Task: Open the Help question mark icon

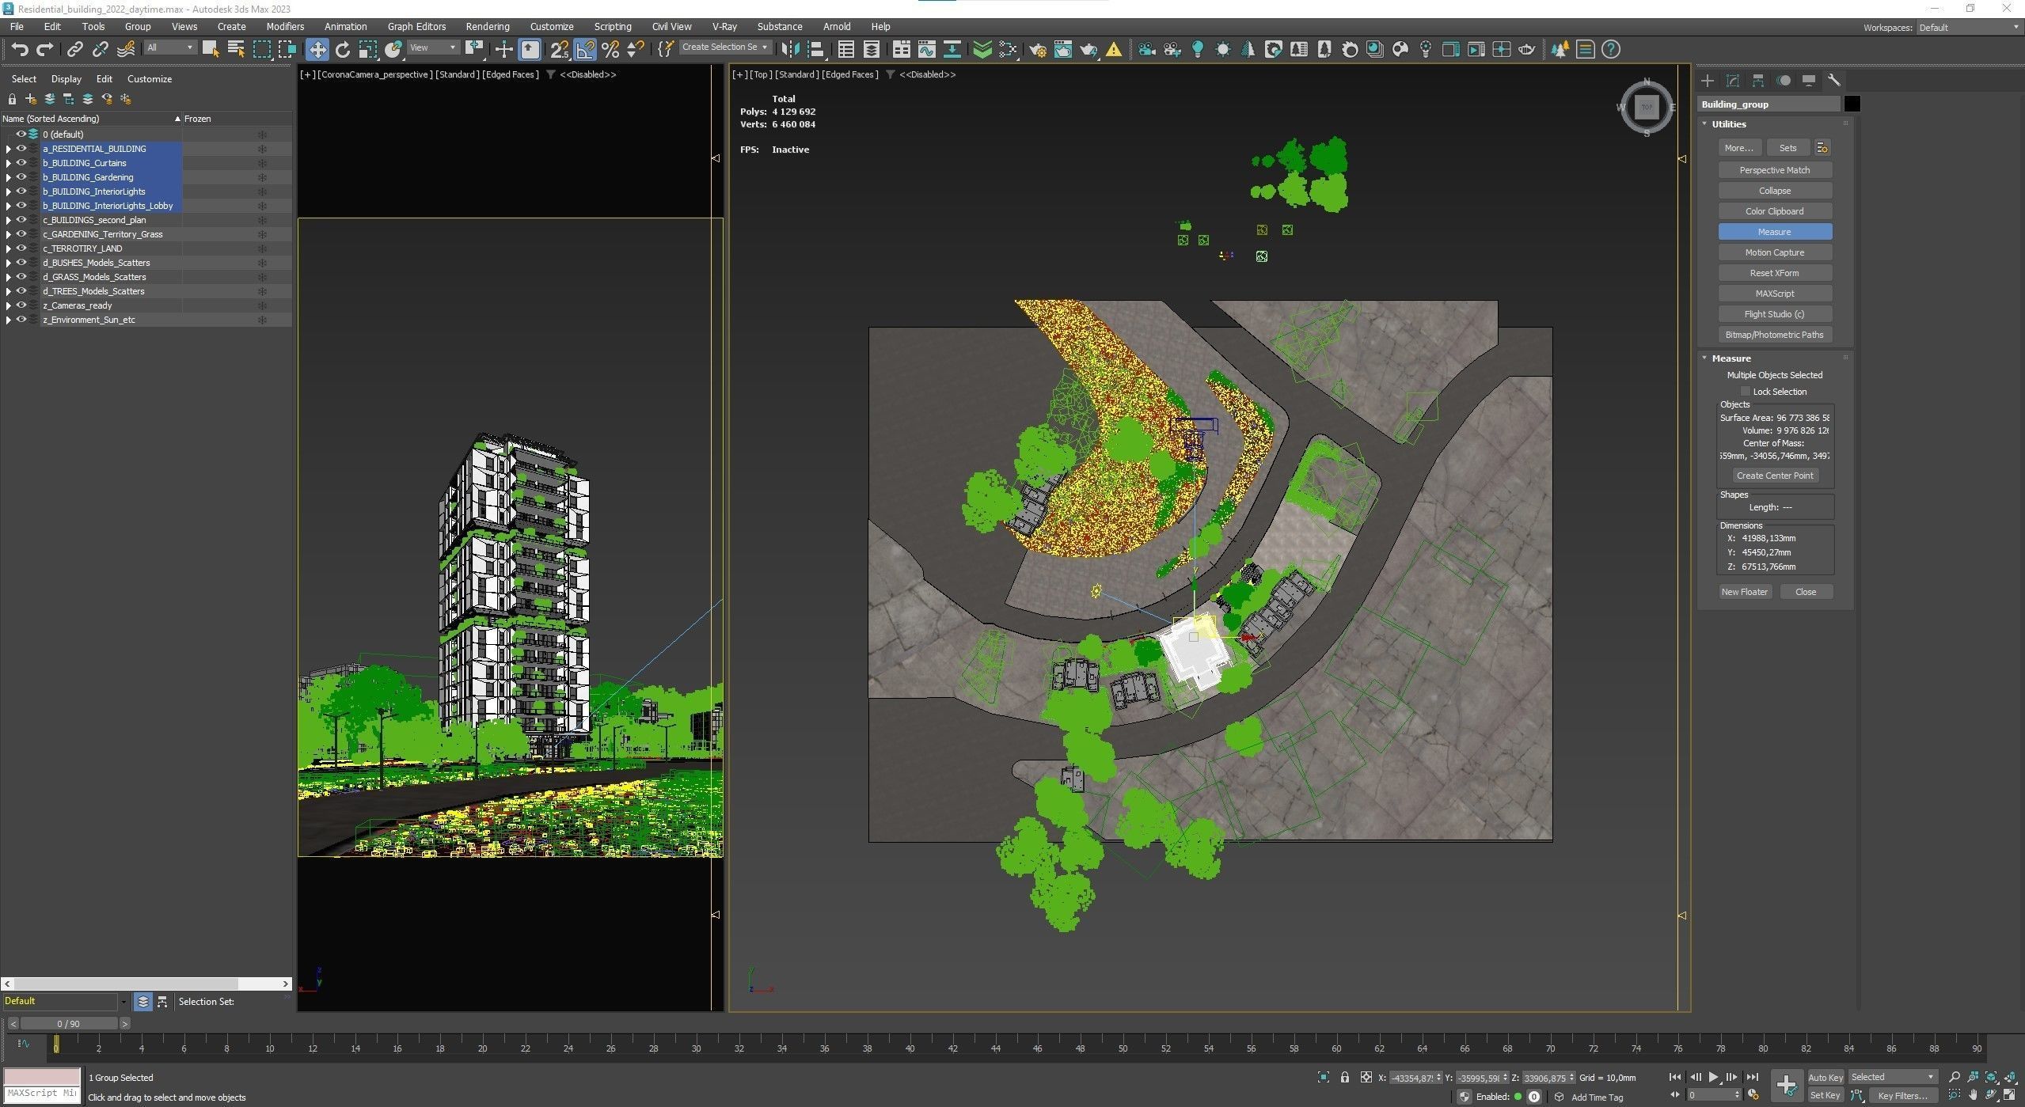Action: 1610,50
